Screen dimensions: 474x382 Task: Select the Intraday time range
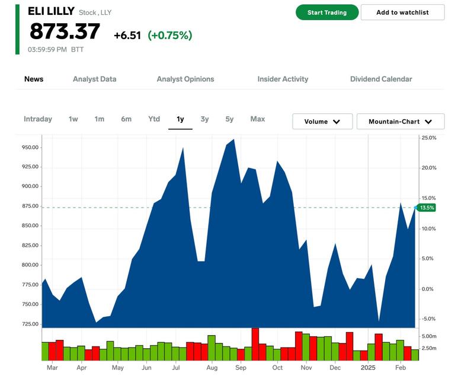click(x=38, y=119)
